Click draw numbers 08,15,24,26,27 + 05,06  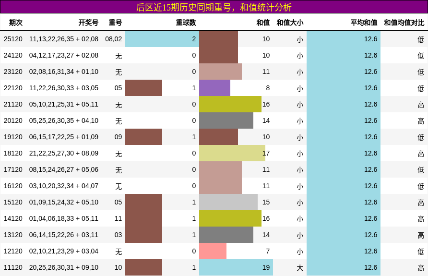coord(64,169)
